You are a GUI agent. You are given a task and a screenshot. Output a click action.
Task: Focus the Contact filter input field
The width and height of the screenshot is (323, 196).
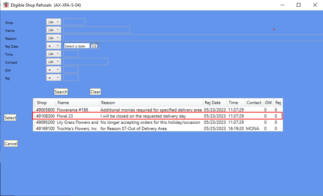point(86,62)
